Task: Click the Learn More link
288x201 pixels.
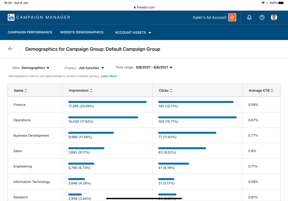Action: click(109, 76)
